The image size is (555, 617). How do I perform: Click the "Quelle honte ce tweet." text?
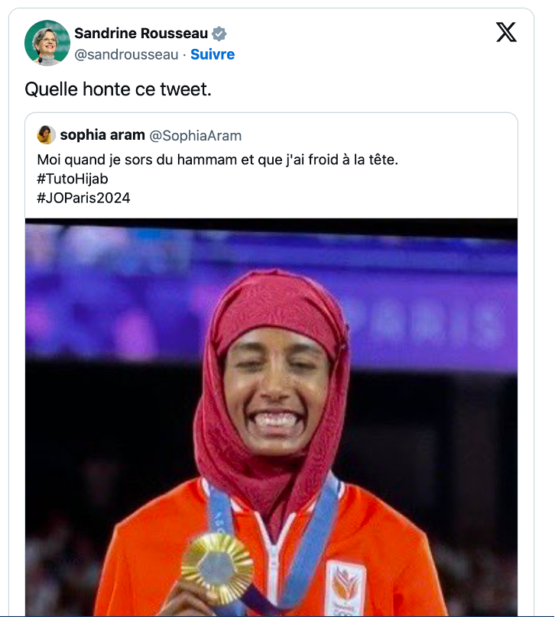pyautogui.click(x=118, y=89)
